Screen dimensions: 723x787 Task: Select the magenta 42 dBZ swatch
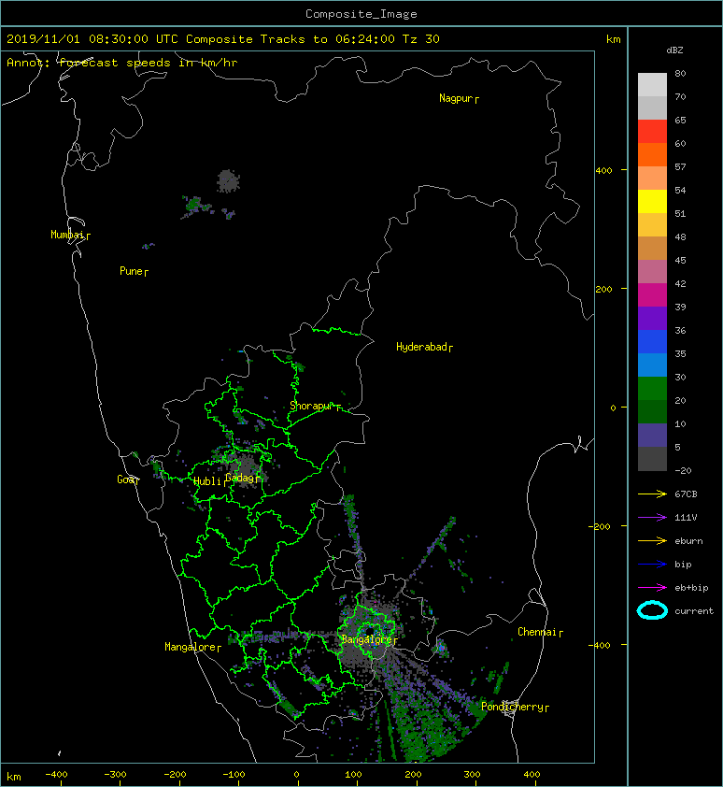pyautogui.click(x=652, y=294)
